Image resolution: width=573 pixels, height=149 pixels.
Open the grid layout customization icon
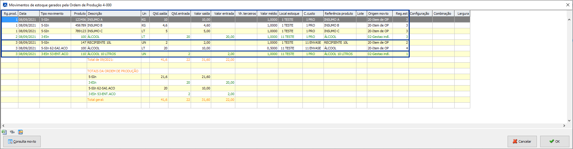pos(20,132)
